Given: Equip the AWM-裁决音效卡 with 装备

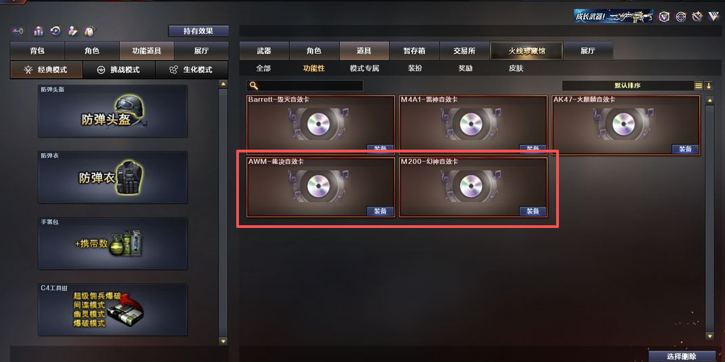Looking at the screenshot, I should coord(380,212).
